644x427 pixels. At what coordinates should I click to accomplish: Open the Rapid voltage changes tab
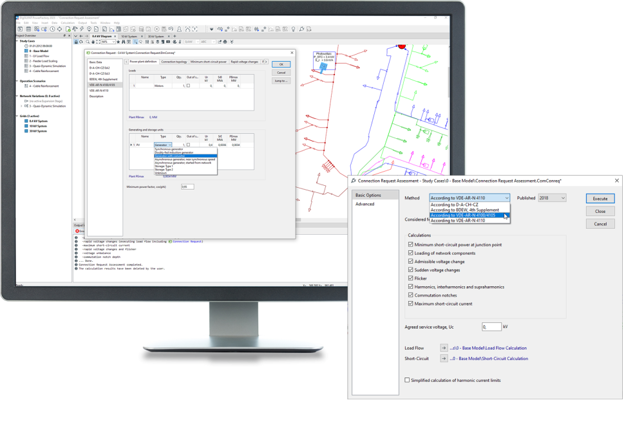pos(244,62)
